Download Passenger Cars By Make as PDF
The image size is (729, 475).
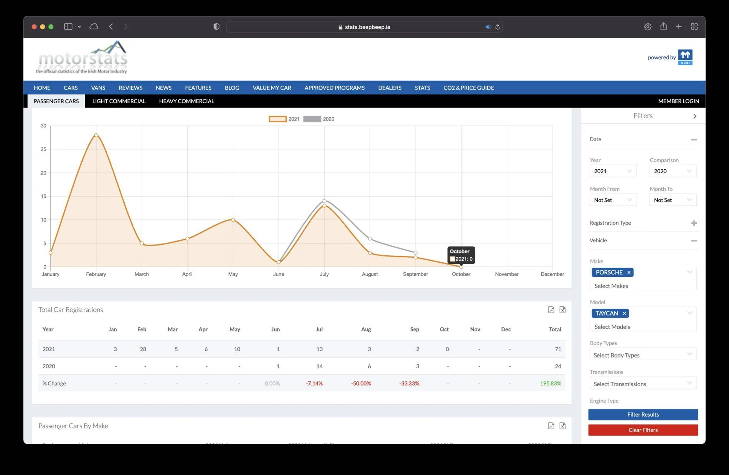coord(551,425)
